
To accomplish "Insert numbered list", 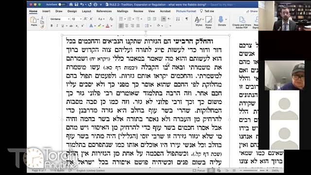I will 129,19.
